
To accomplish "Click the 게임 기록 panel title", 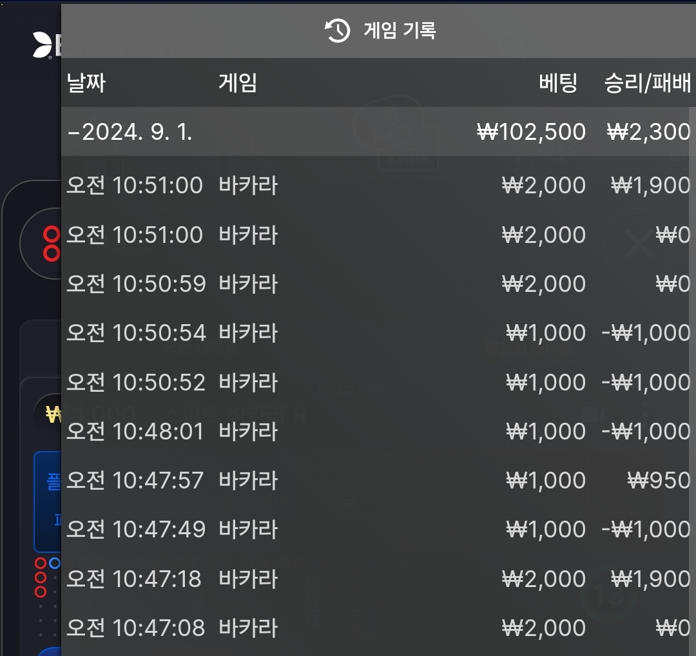I will (400, 31).
